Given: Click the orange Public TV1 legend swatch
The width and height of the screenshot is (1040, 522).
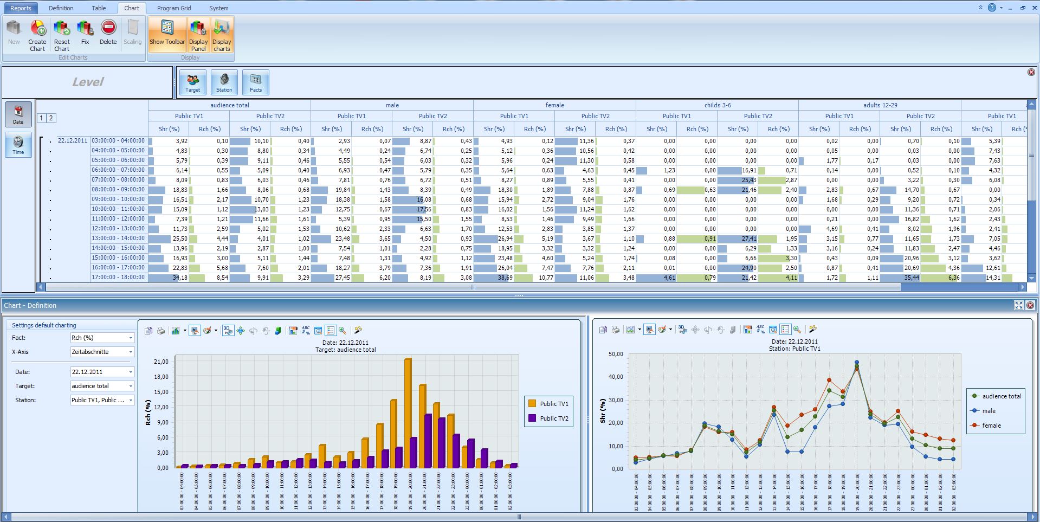Looking at the screenshot, I should pos(532,404).
